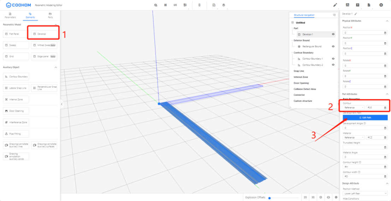The width and height of the screenshot is (391, 201).
Task: Switch to 2D view button
Action: click(305, 197)
